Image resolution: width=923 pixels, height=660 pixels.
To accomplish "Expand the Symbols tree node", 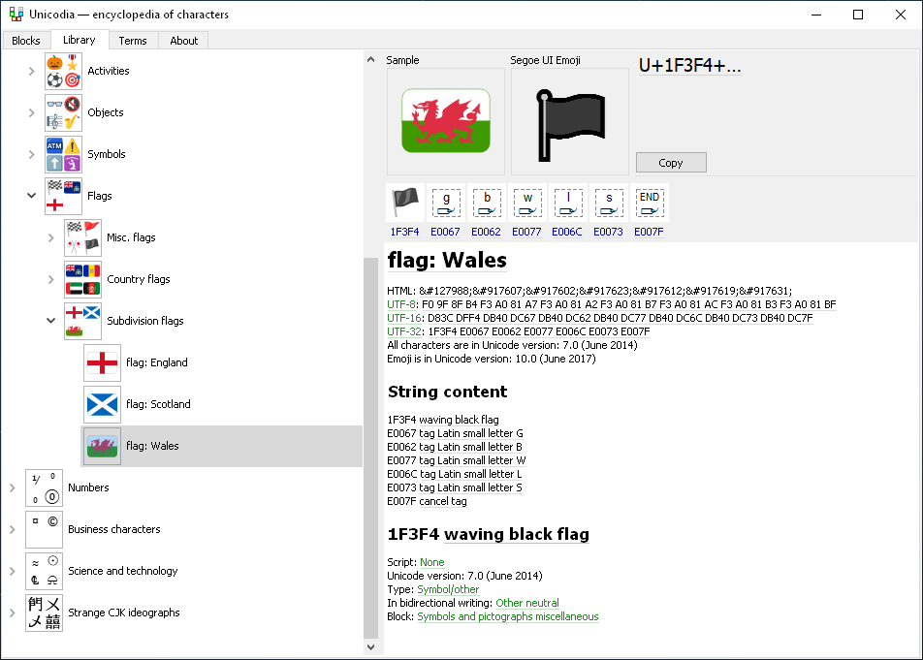I will 32,155.
